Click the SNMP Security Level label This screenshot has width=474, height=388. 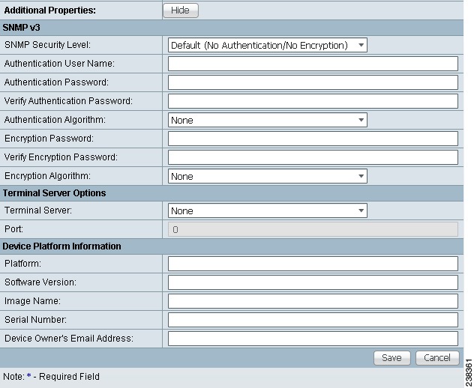click(47, 45)
